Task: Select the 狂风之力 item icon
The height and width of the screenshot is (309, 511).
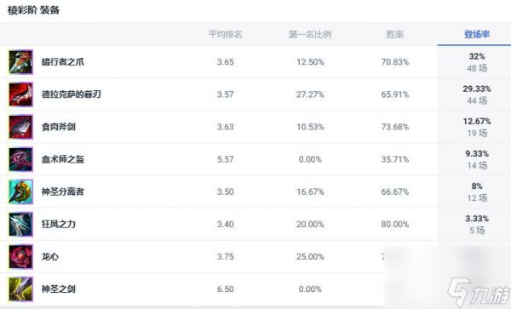Action: point(20,224)
